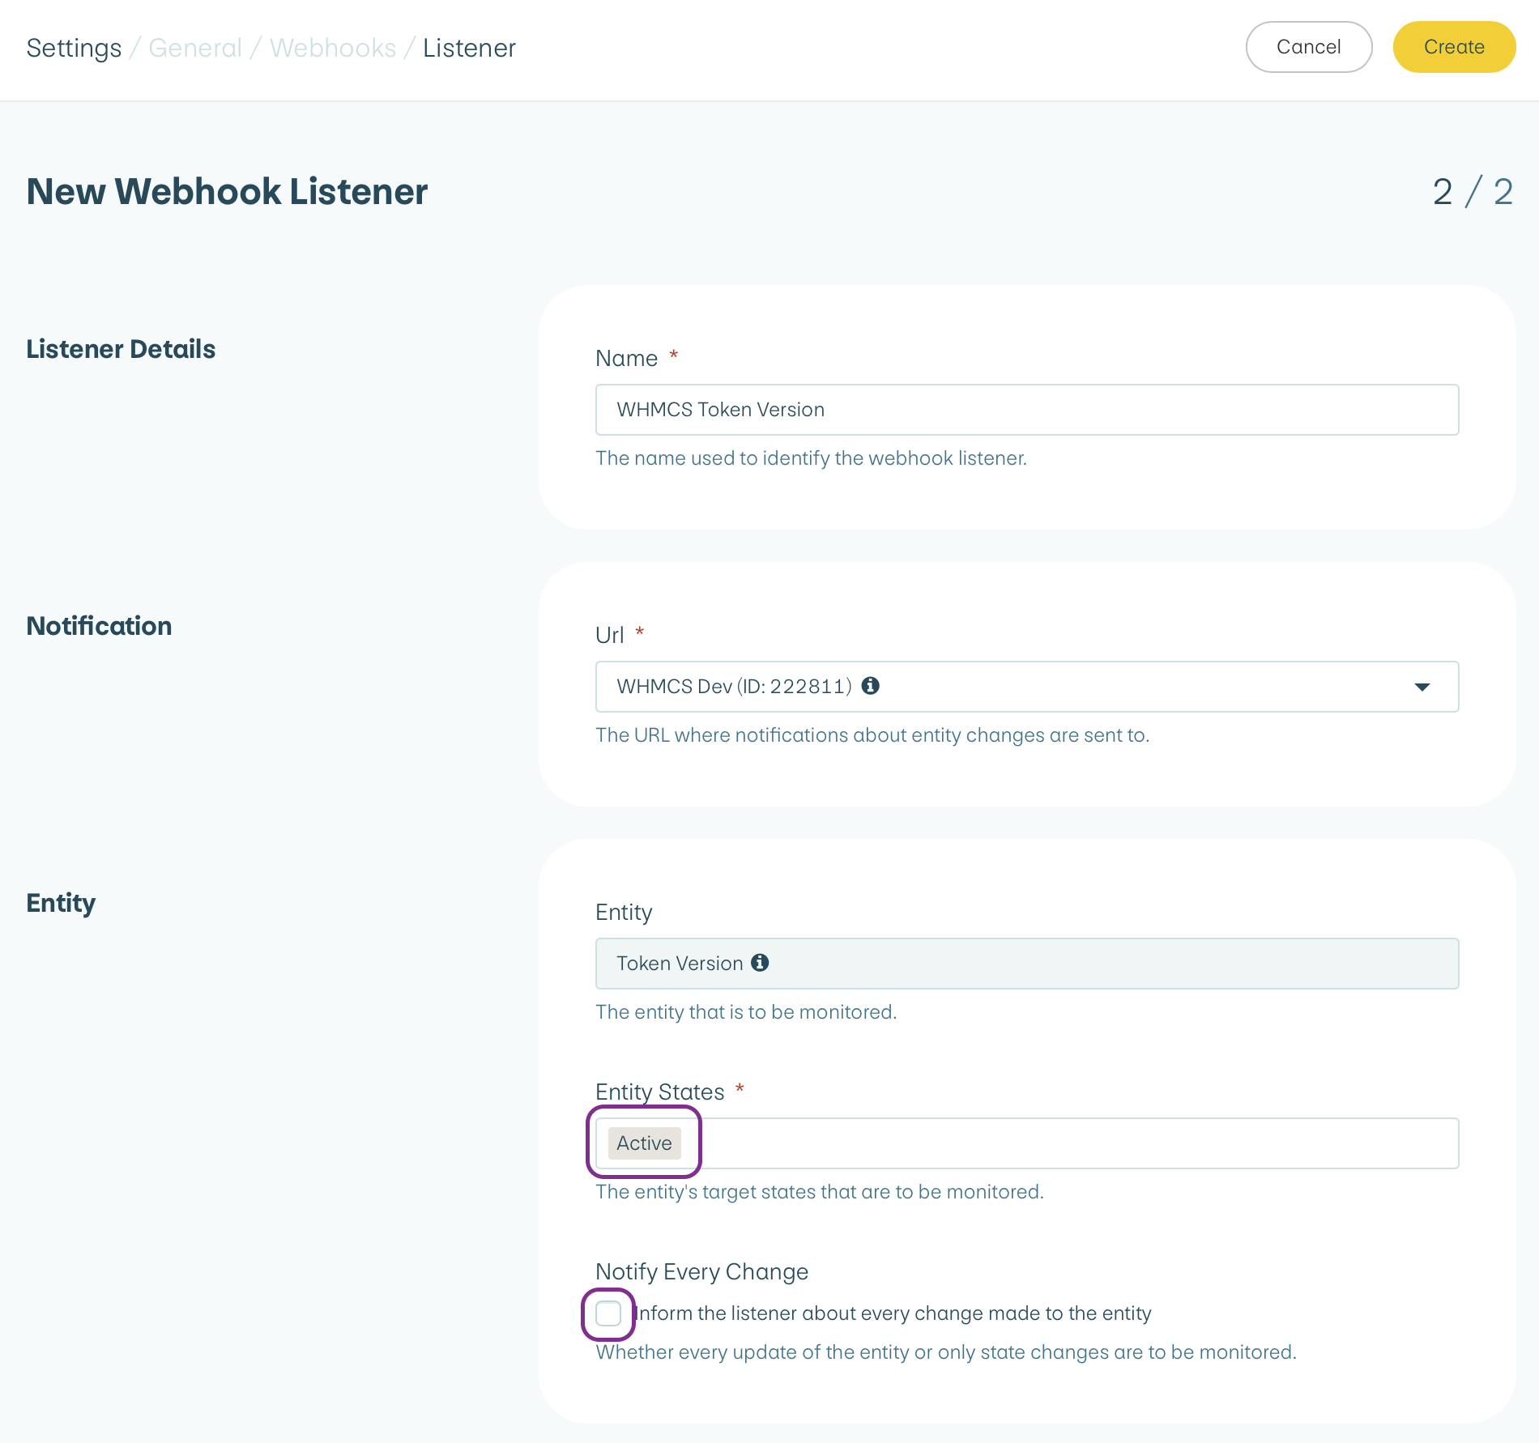Viewport: 1539px width, 1443px height.
Task: Click the New Webhook Listener heading
Action: pyautogui.click(x=227, y=191)
